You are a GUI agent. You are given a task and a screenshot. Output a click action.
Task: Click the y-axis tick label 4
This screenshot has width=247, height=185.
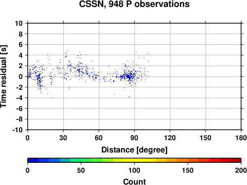(20, 55)
